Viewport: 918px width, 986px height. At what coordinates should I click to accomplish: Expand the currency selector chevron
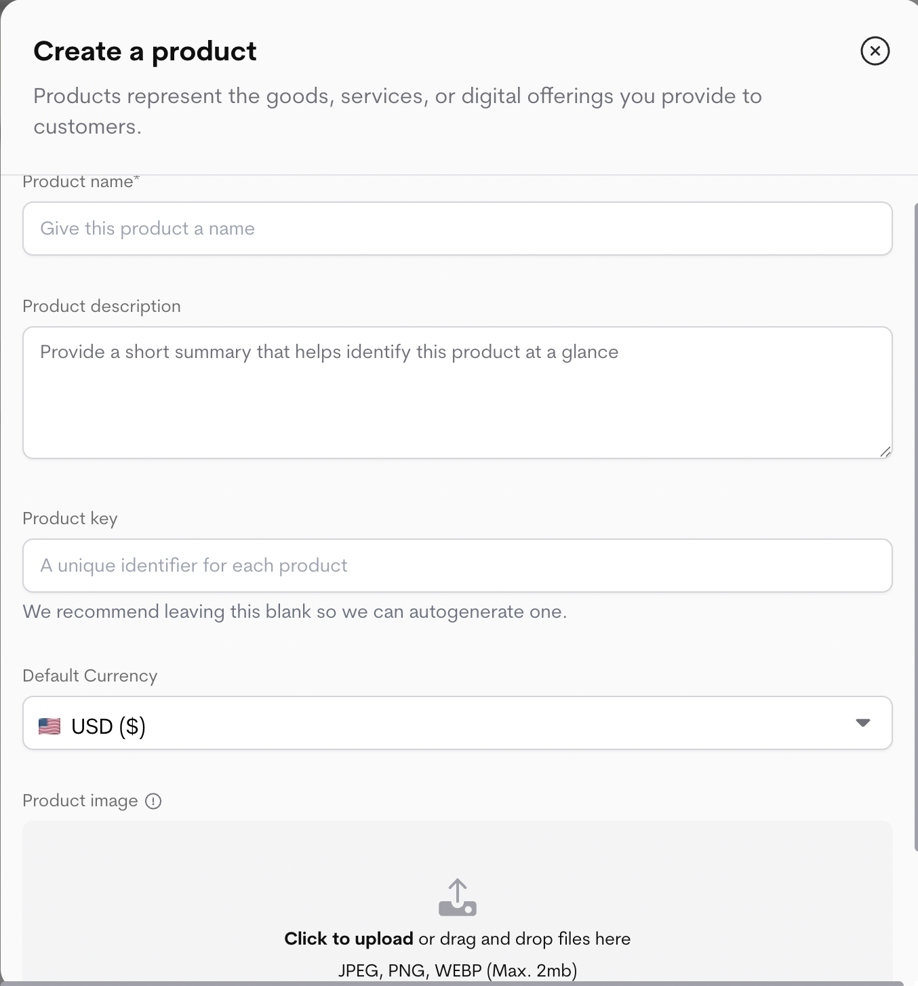coord(862,723)
